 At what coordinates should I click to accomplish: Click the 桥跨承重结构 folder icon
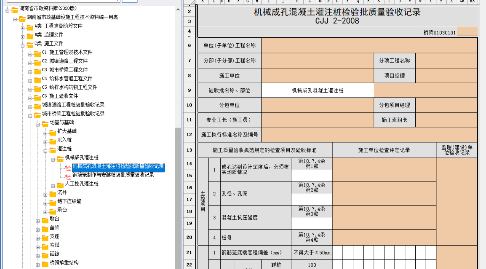tap(45, 264)
